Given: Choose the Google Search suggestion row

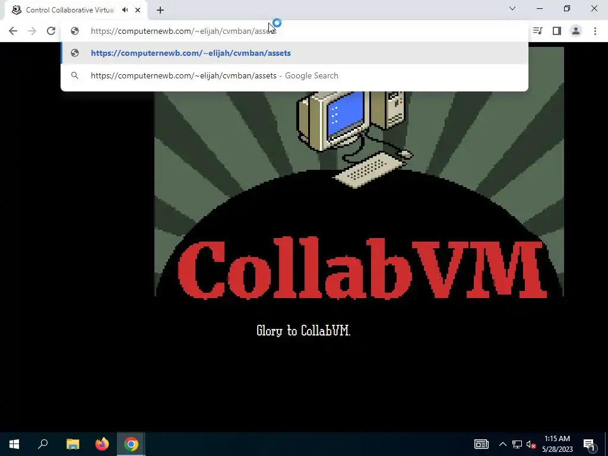Looking at the screenshot, I should pos(294,75).
